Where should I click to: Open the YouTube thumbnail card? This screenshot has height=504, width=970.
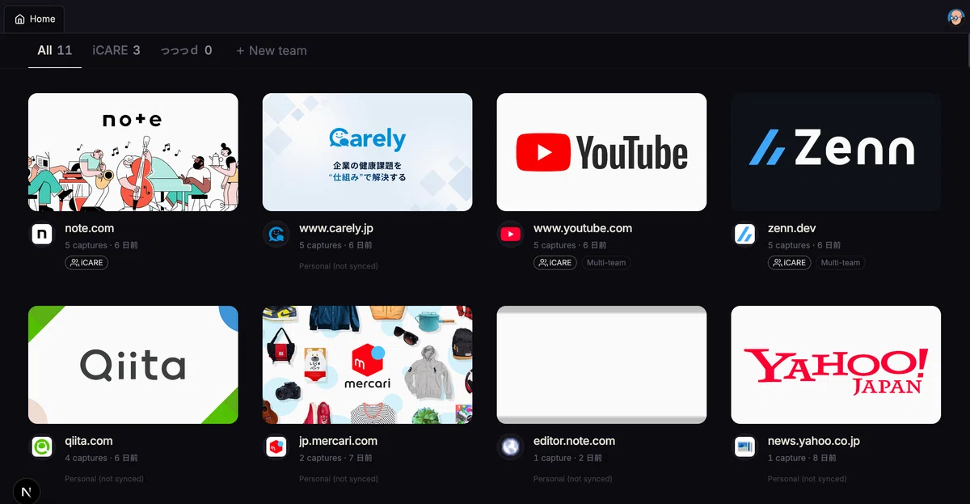coord(601,152)
